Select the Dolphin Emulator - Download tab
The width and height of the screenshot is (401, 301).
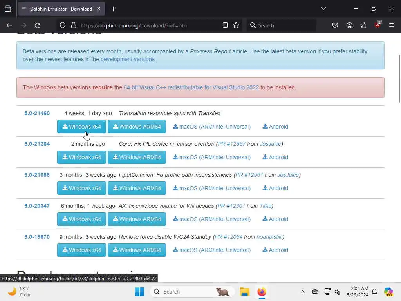[61, 9]
